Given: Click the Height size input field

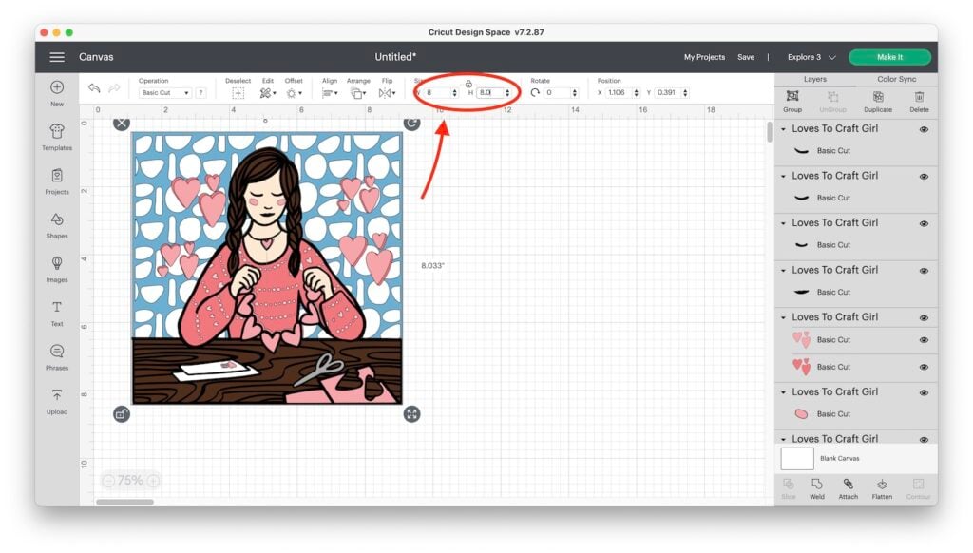Looking at the screenshot, I should (489, 92).
